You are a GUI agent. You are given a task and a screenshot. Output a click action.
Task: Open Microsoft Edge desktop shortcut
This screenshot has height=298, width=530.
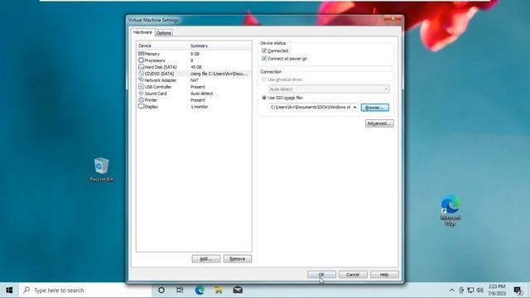450,210
